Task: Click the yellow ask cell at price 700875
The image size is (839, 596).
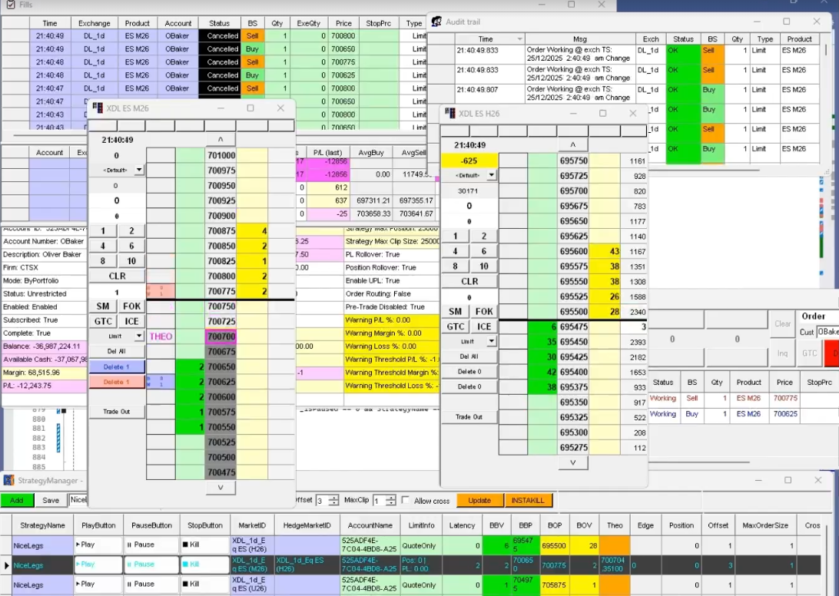Action: coord(252,231)
